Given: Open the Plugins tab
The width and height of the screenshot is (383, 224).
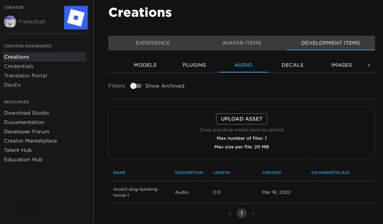Looking at the screenshot, I should (x=194, y=65).
